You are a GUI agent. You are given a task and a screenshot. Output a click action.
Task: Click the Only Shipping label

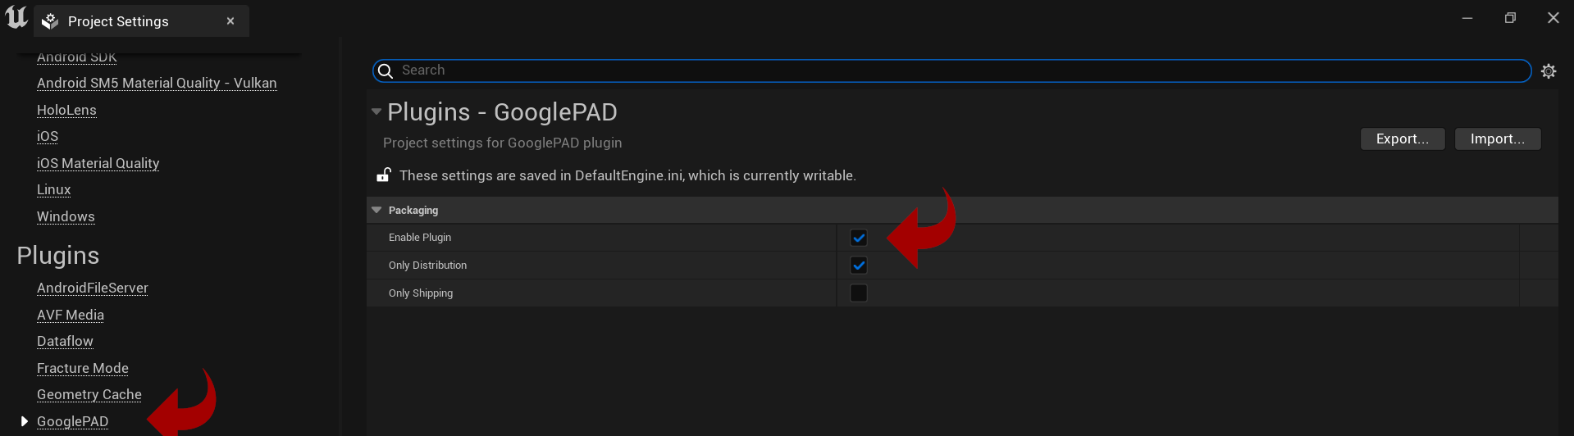tap(421, 293)
